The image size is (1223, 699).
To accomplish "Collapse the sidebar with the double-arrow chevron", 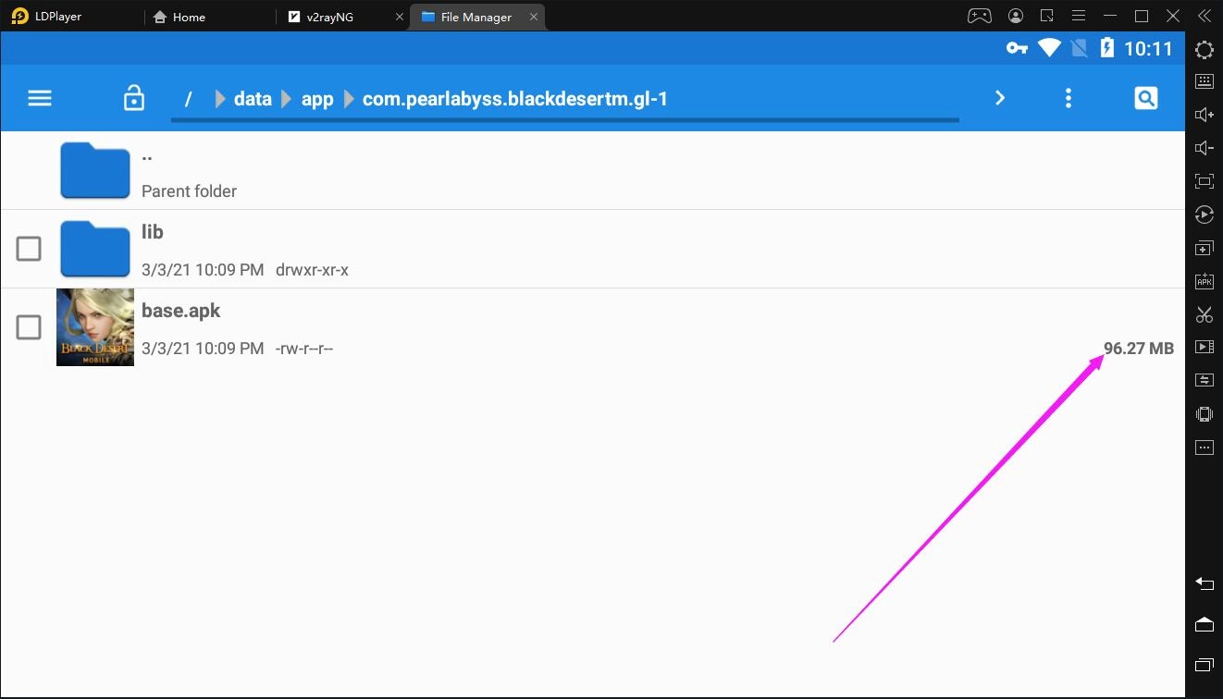I will [x=1204, y=16].
